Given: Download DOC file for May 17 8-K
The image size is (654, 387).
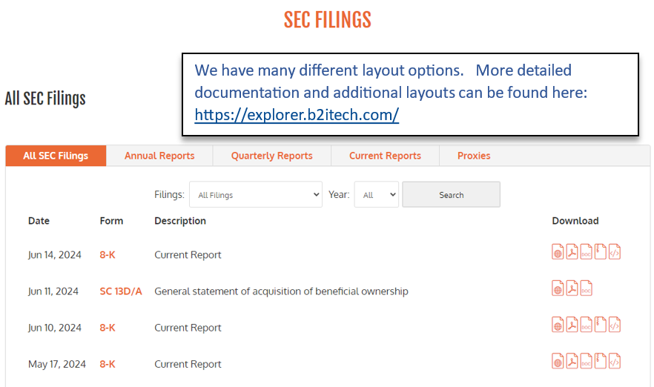Looking at the screenshot, I should [x=586, y=361].
